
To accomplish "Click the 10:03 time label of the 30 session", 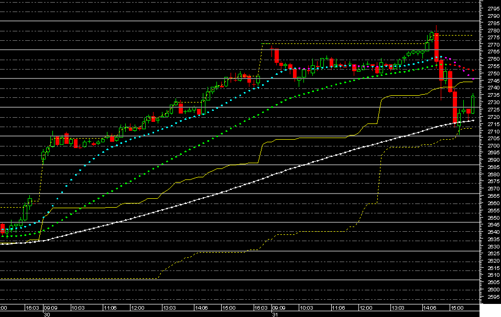I will pos(78,308).
